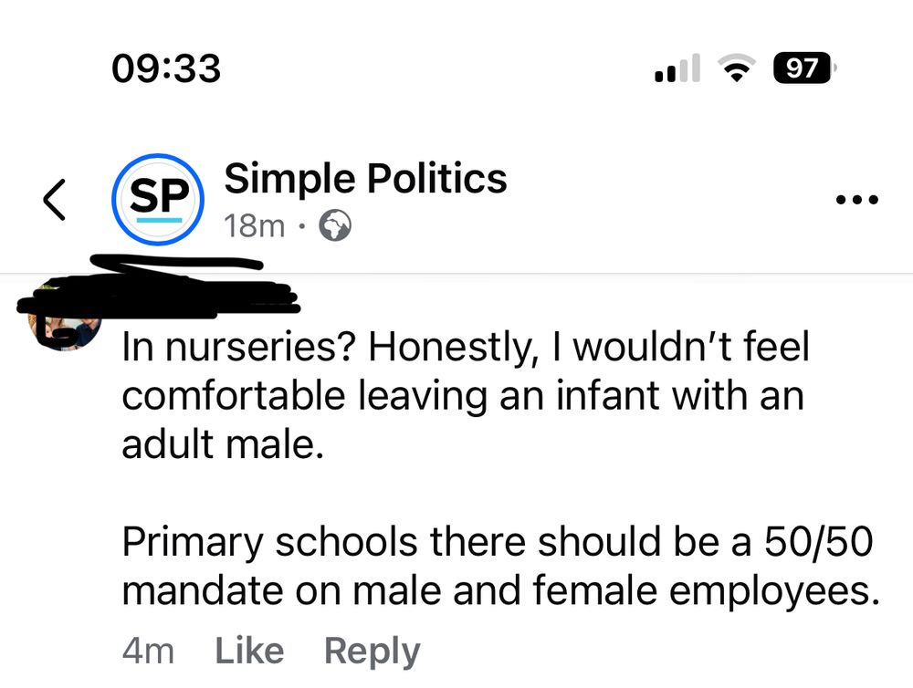Tap the globe public audience icon

(335, 225)
